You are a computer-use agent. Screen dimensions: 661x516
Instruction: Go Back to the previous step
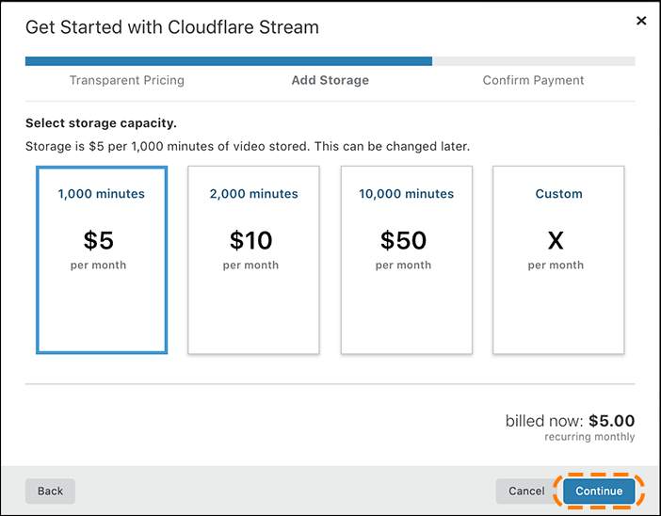(50, 491)
